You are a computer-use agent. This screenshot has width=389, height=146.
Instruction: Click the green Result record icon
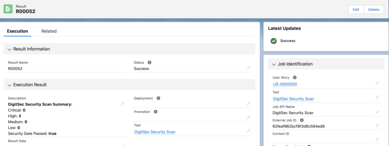(8, 9)
